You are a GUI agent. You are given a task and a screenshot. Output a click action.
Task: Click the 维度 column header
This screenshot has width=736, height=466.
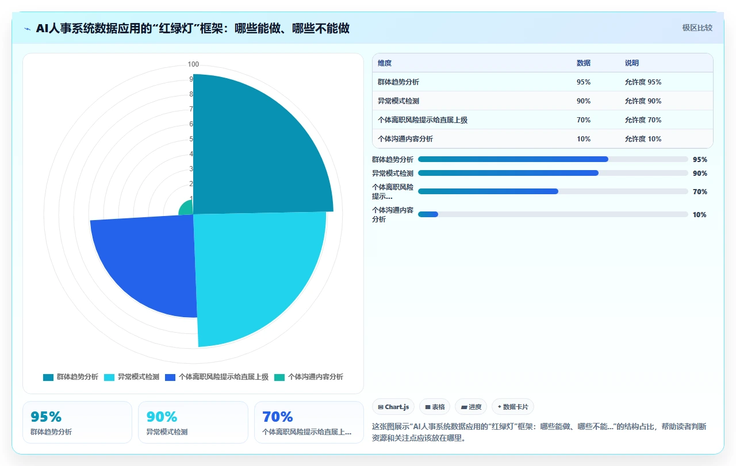pos(385,63)
